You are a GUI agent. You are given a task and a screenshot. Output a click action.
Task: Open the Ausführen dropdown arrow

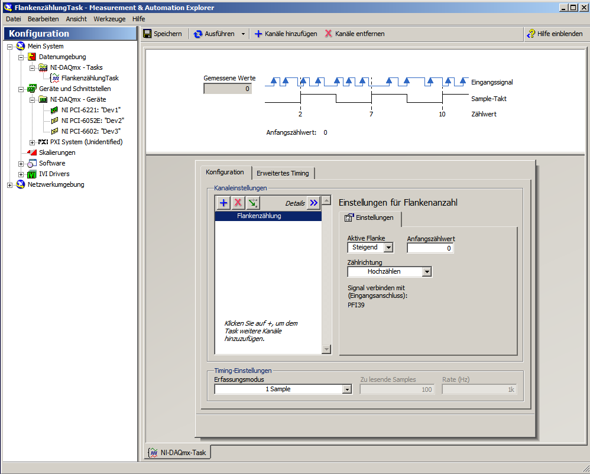point(243,34)
